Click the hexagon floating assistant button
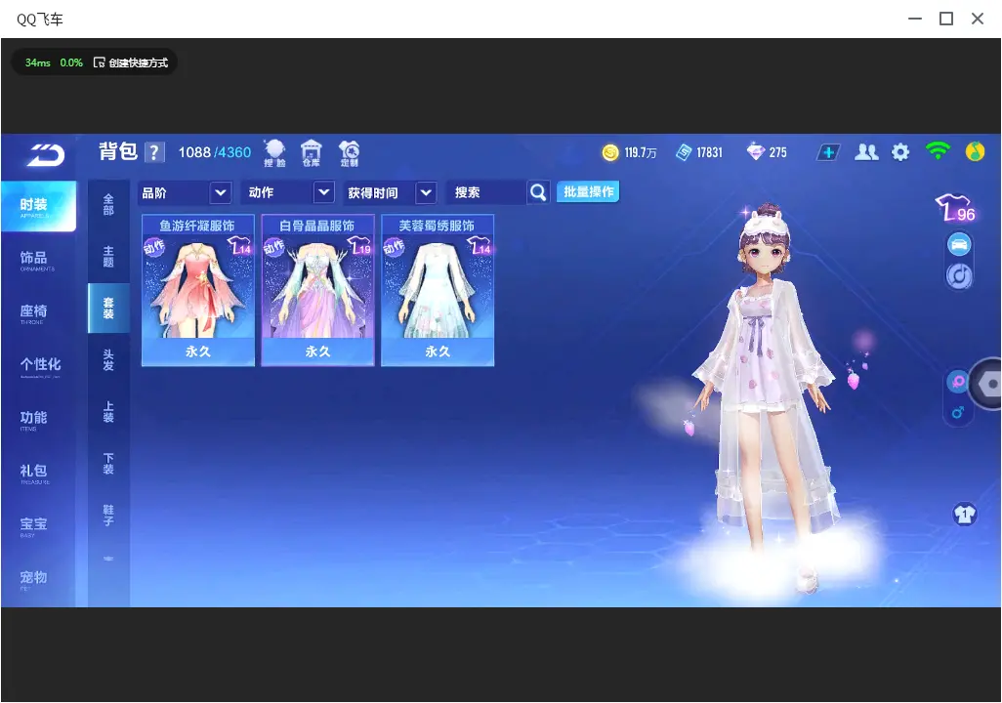 click(986, 384)
